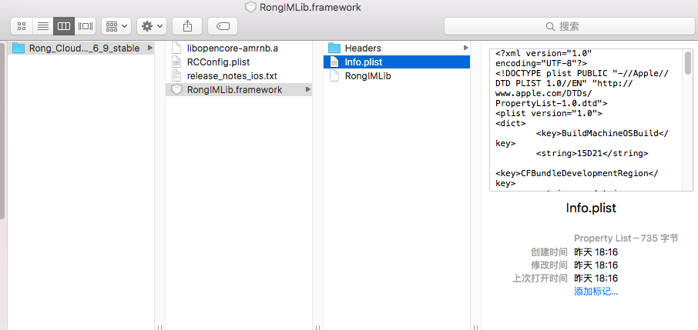
Task: Select the column view mode
Action: pyautogui.click(x=64, y=26)
